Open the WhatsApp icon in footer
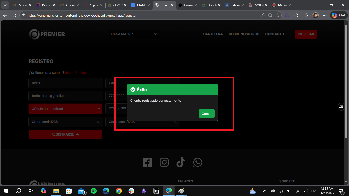The height and width of the screenshot is (196, 349). point(197,162)
